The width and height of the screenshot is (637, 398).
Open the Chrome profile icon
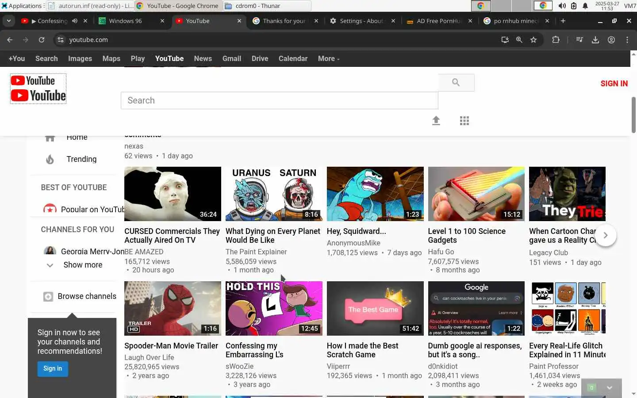click(611, 40)
